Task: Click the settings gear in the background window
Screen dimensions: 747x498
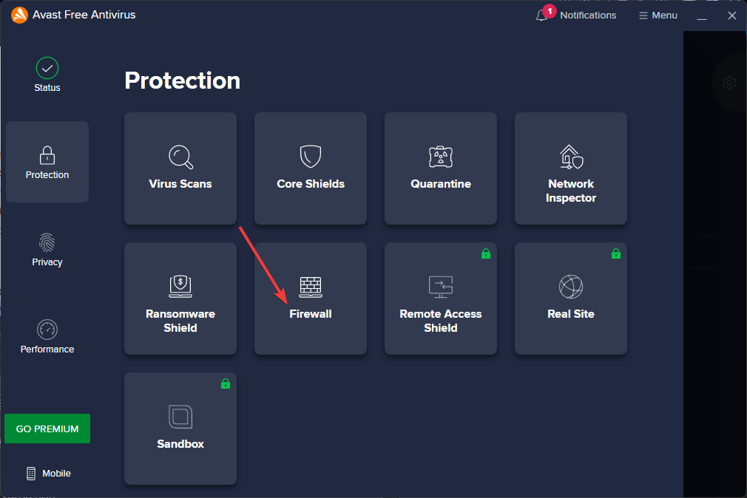Action: 729,83
